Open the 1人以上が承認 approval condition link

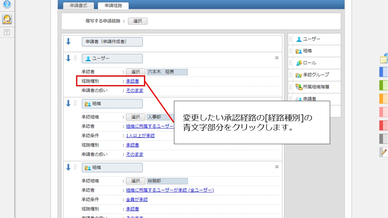tap(140, 136)
